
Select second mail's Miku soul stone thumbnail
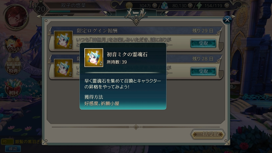click(x=63, y=68)
